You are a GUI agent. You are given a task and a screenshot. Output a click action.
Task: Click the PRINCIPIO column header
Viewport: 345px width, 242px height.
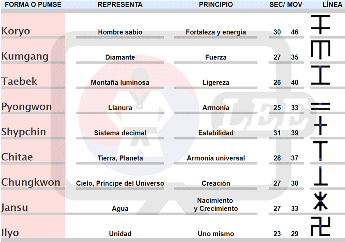216,5
